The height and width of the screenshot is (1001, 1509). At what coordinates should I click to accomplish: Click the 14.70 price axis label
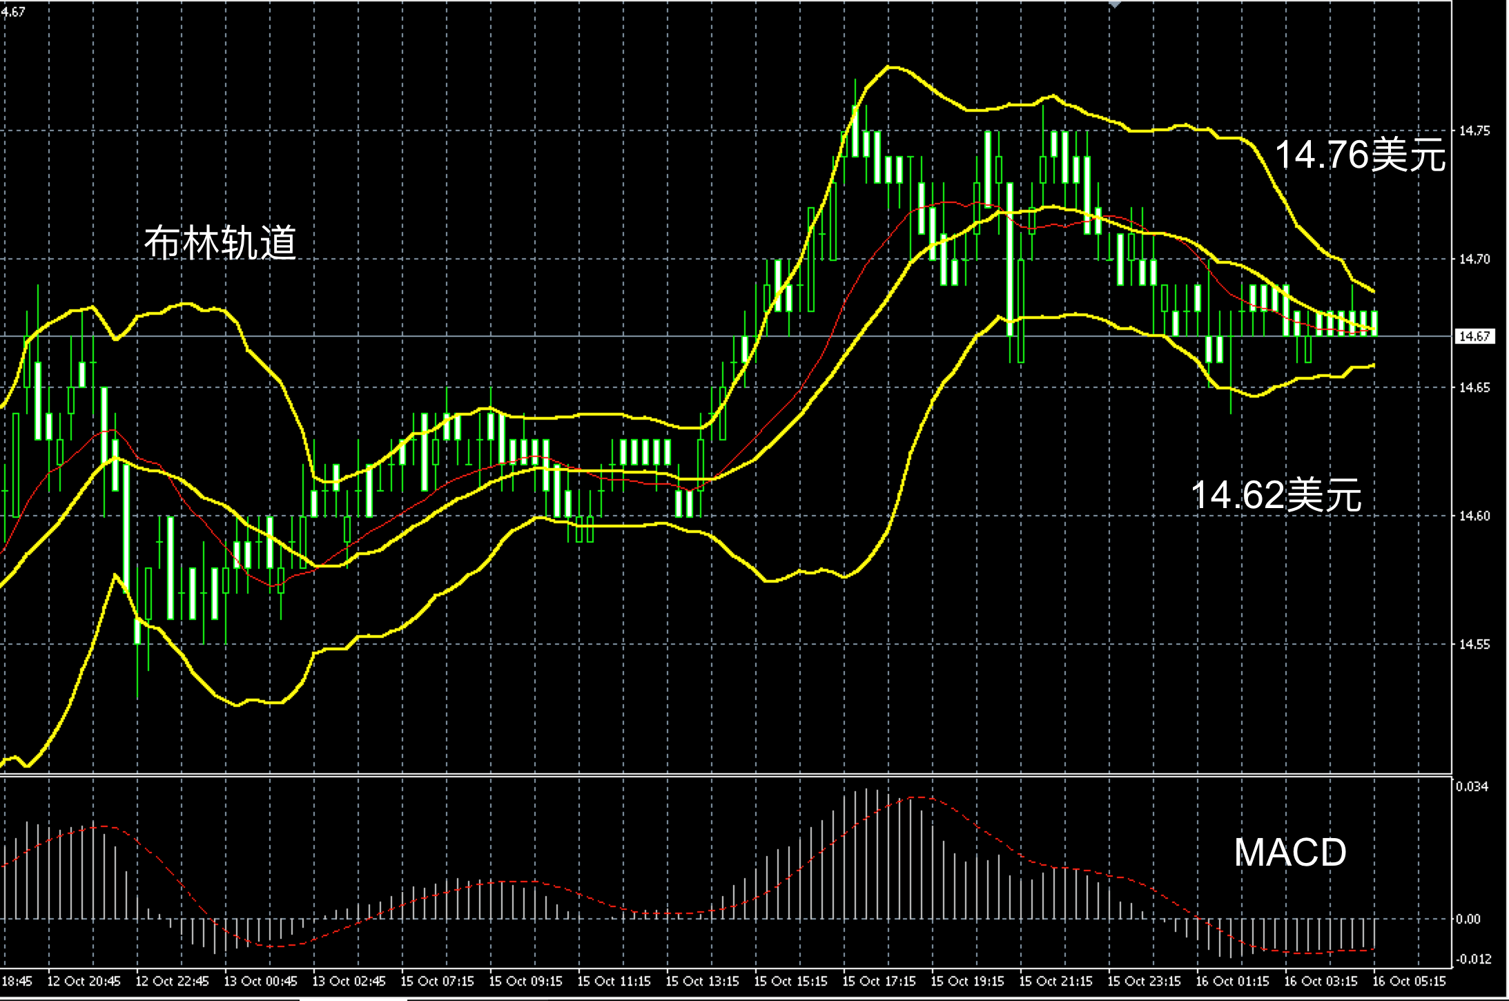coord(1474,260)
